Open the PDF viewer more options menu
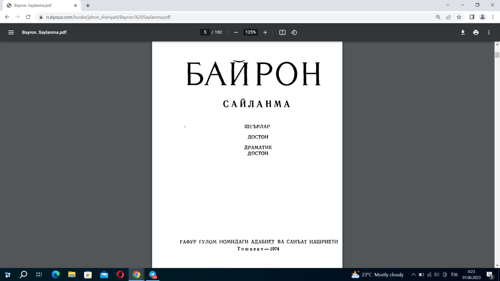500x281 pixels. tap(489, 32)
